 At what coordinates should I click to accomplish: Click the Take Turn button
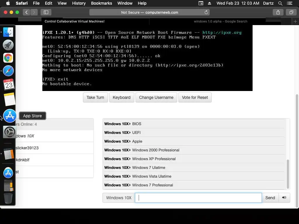click(x=95, y=97)
